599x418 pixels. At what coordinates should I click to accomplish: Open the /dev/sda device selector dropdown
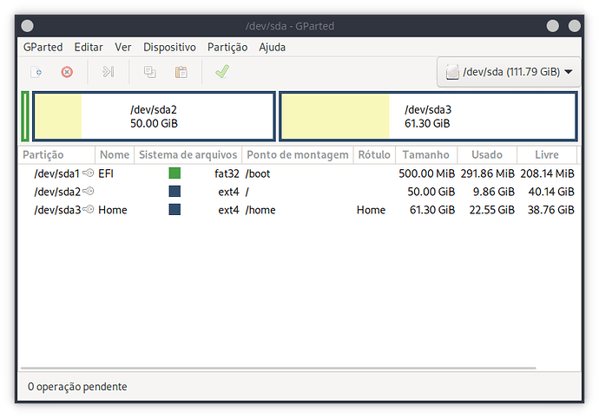pyautogui.click(x=510, y=72)
